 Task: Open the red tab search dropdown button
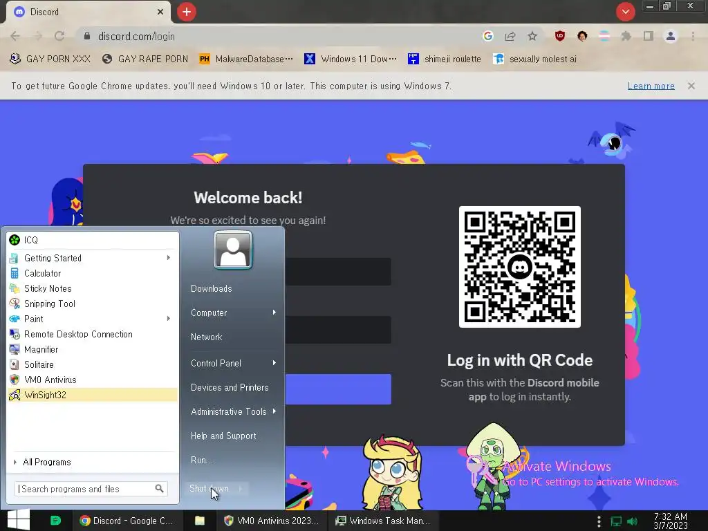tap(625, 12)
